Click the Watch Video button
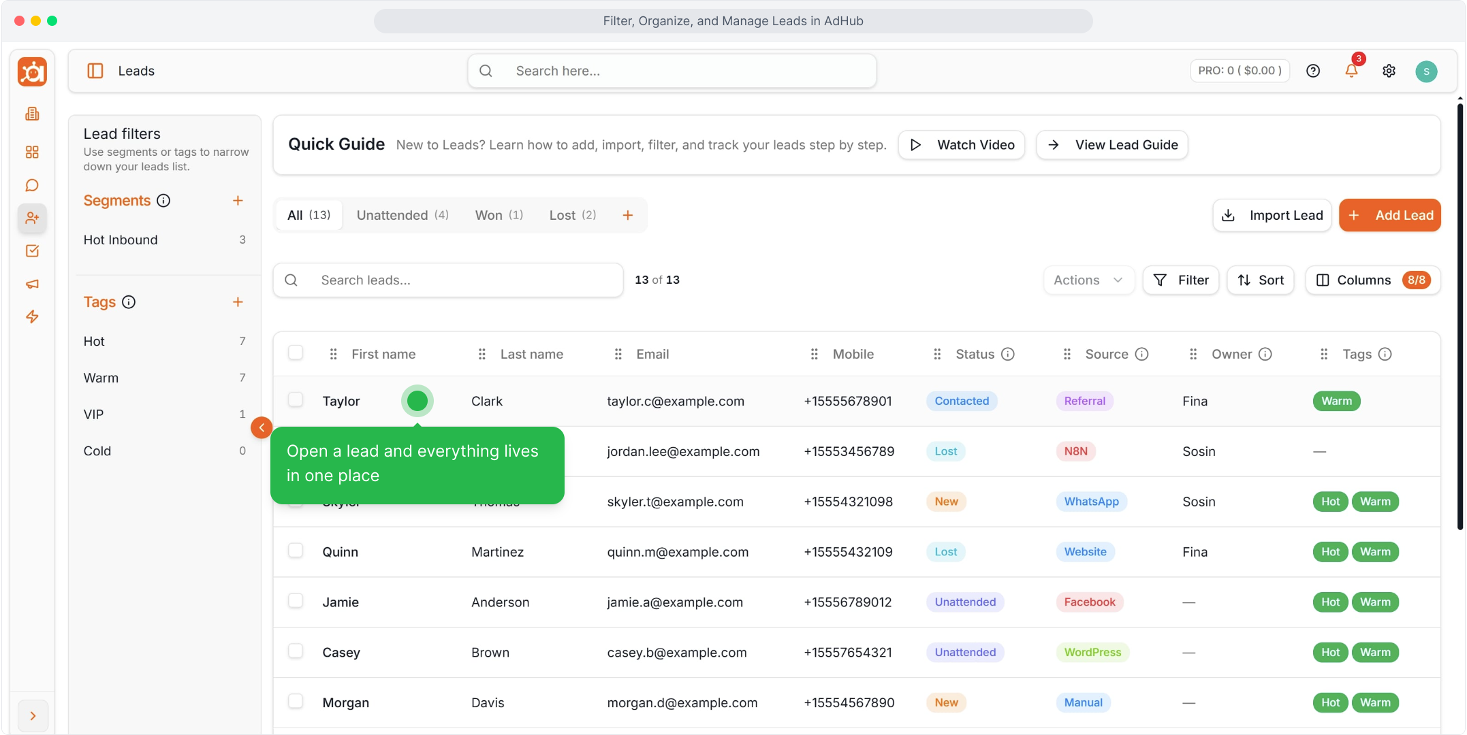This screenshot has height=735, width=1467. (962, 145)
